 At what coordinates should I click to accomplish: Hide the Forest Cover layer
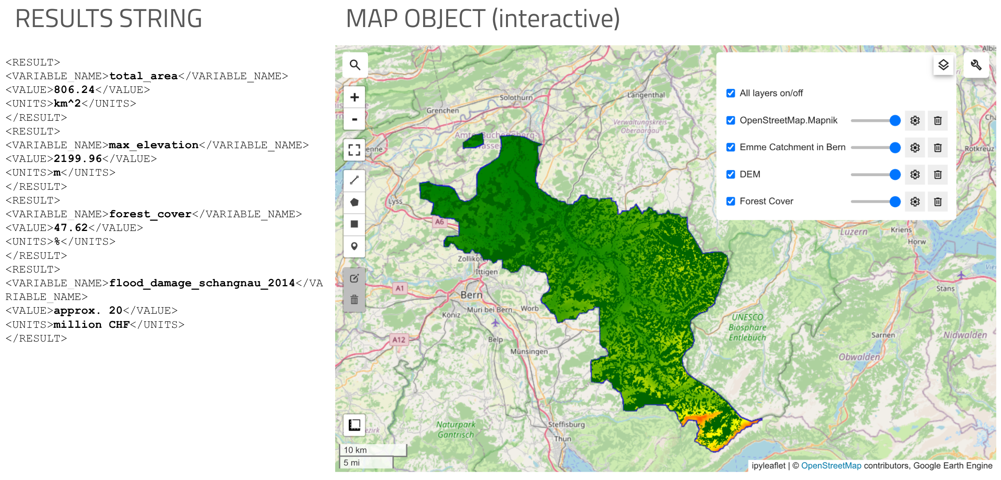coord(731,202)
